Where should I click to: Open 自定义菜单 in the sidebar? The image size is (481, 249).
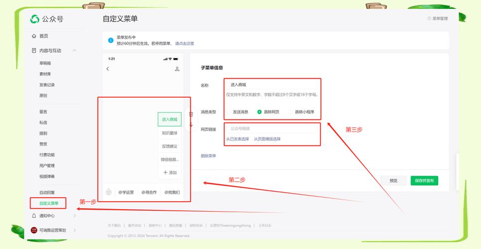(49, 203)
